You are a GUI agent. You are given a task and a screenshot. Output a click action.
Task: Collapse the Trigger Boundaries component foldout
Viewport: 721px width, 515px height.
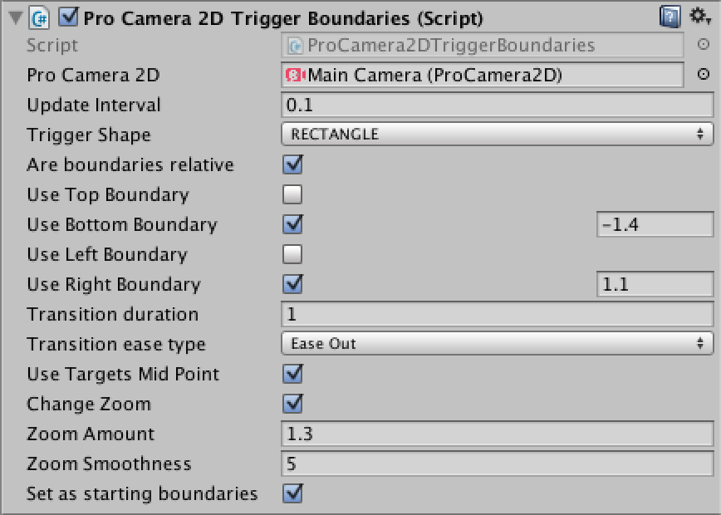(15, 18)
